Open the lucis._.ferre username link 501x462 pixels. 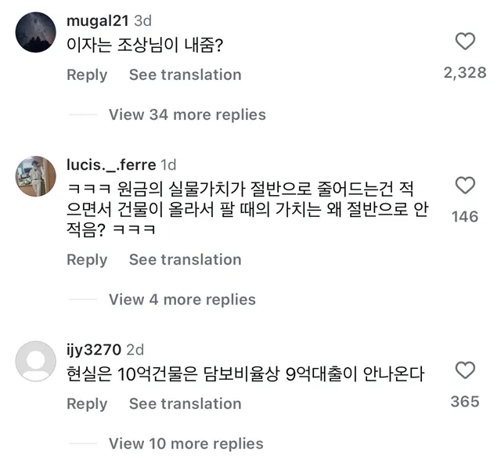pos(110,165)
